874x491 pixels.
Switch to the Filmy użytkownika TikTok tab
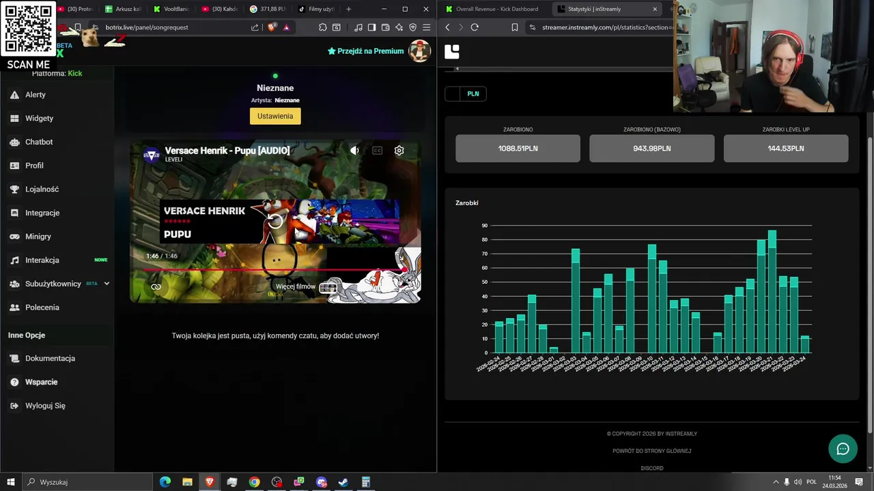point(316,9)
